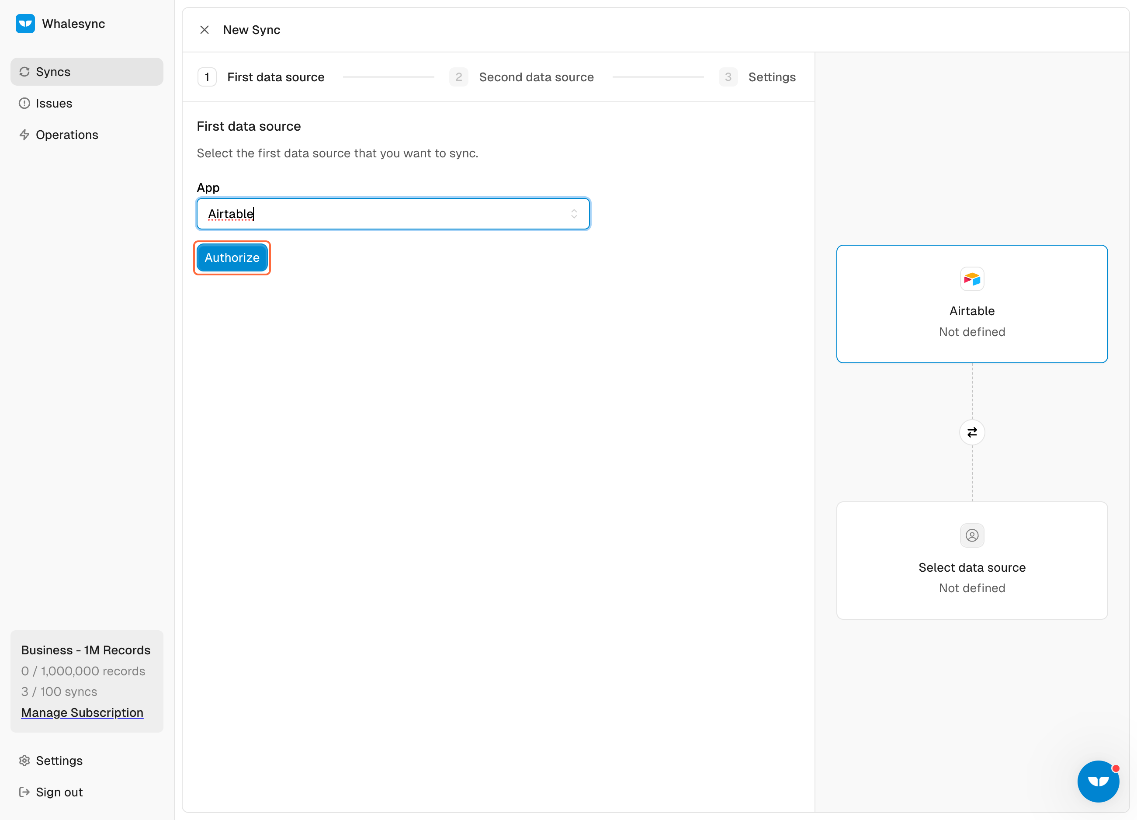The image size is (1137, 820).
Task: Click the Operations lightning bolt icon
Action: click(x=24, y=135)
